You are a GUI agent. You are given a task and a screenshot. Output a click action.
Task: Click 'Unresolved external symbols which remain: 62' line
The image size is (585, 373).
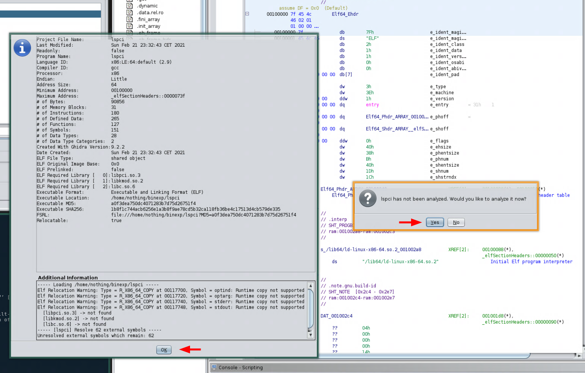coord(96,336)
